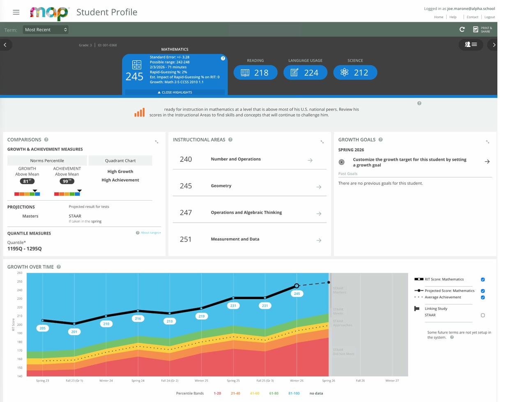Click the Winter 26 data point 245
This screenshot has width=506, height=402.
point(297,286)
